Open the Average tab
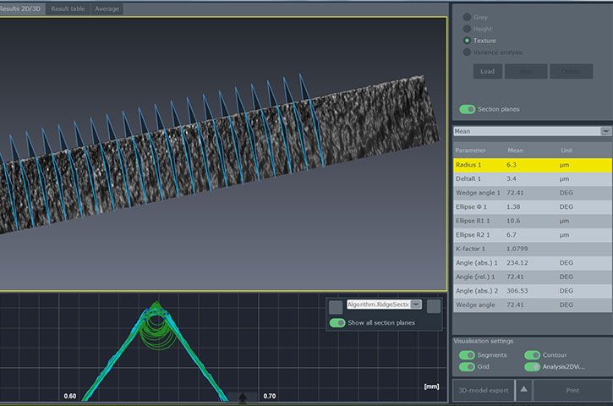 [108, 8]
